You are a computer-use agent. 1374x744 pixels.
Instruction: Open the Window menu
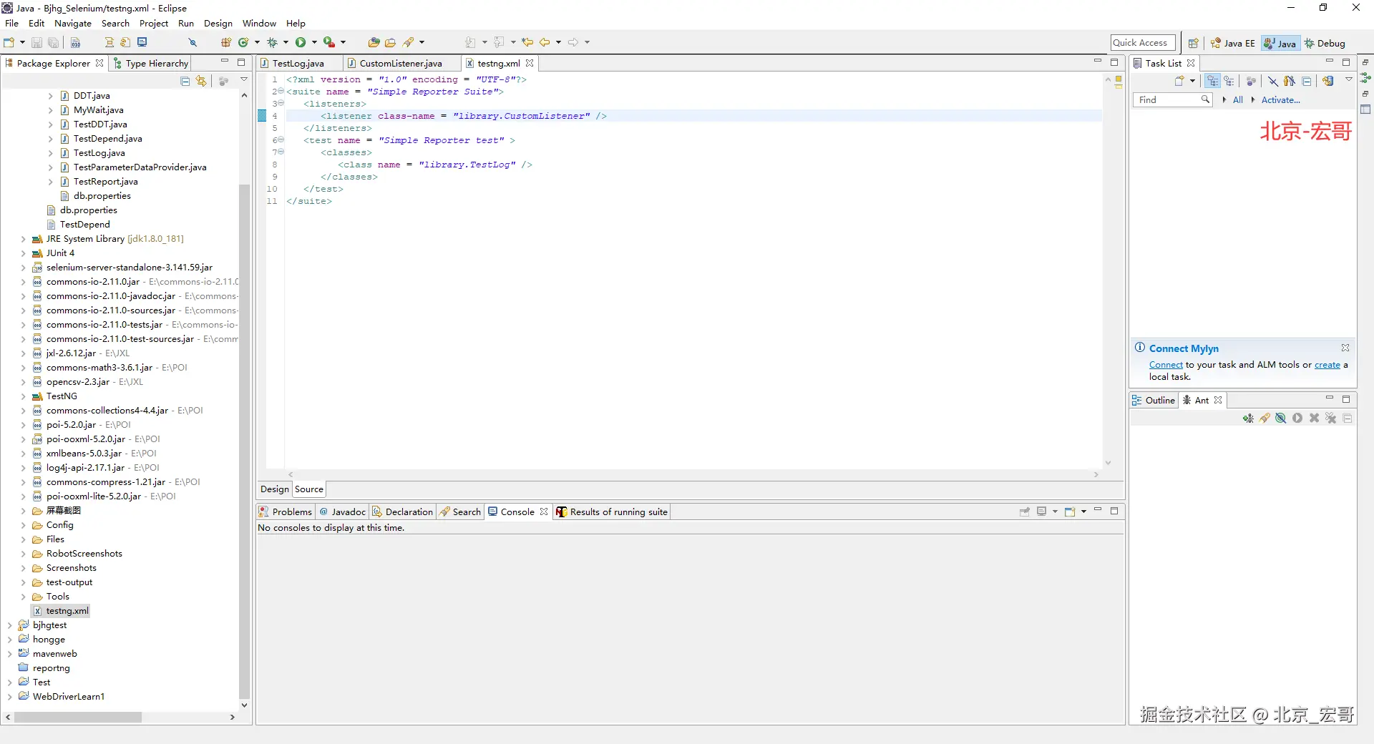[x=259, y=23]
